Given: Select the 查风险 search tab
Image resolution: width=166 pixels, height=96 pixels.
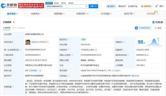Looking at the screenshot, I should [71, 3].
